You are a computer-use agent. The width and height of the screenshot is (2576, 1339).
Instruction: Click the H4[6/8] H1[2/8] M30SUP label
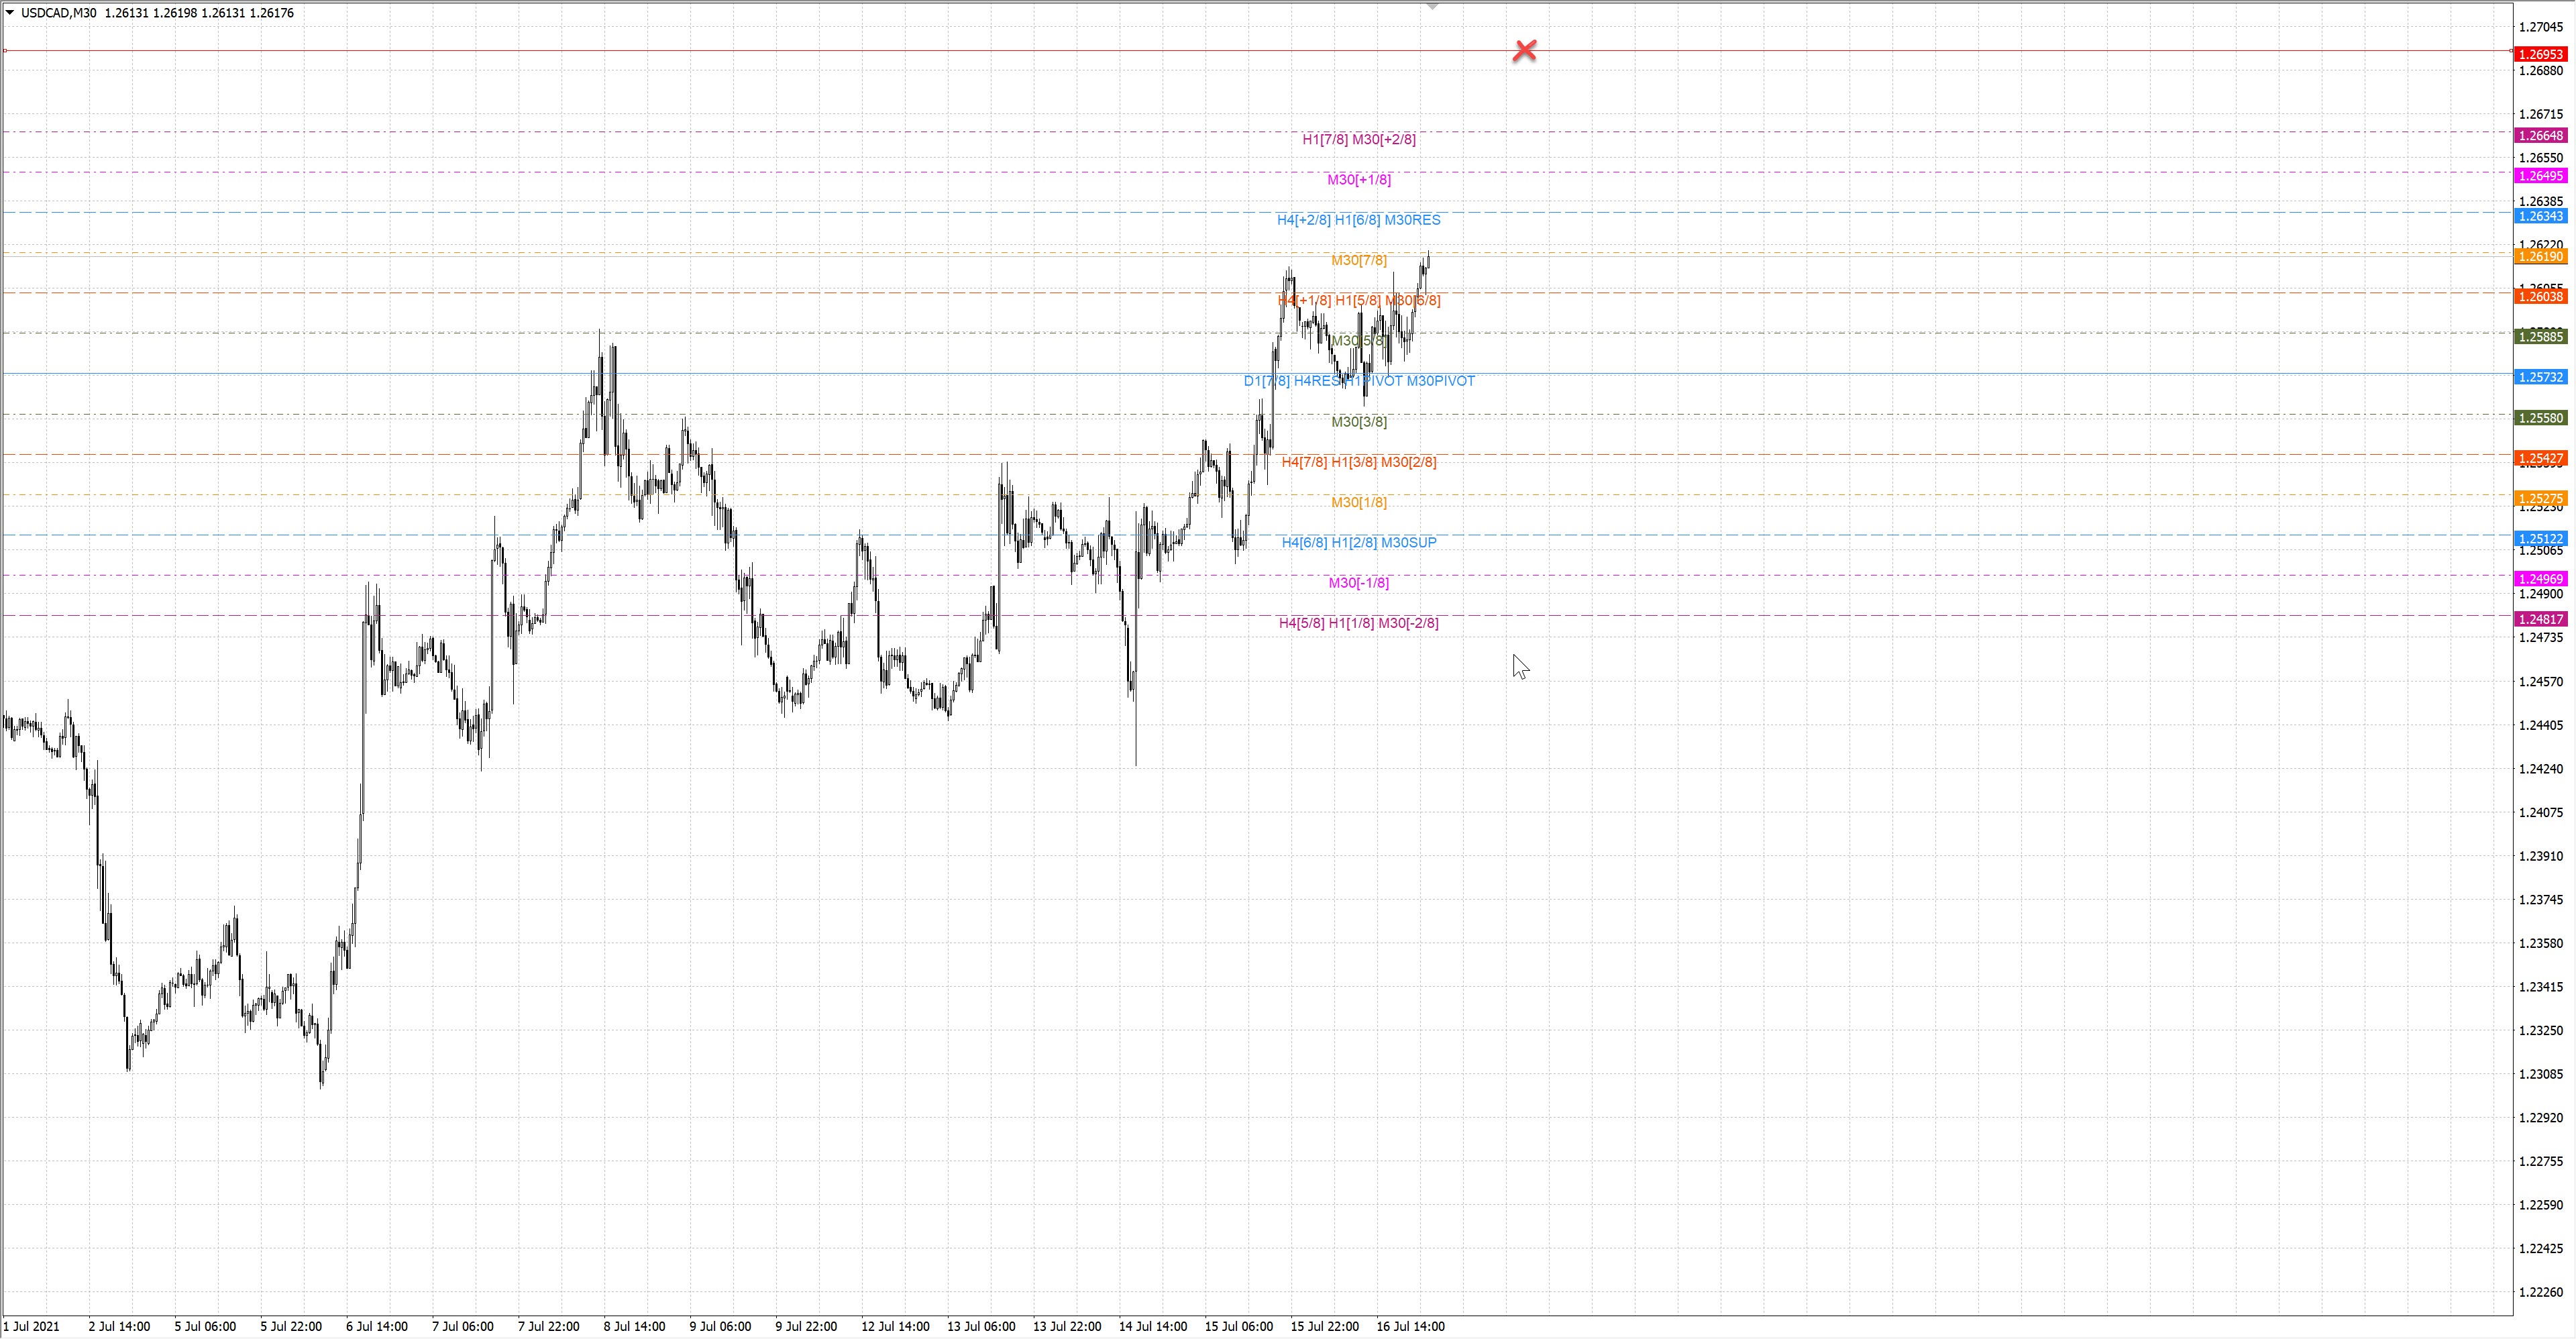click(1358, 543)
